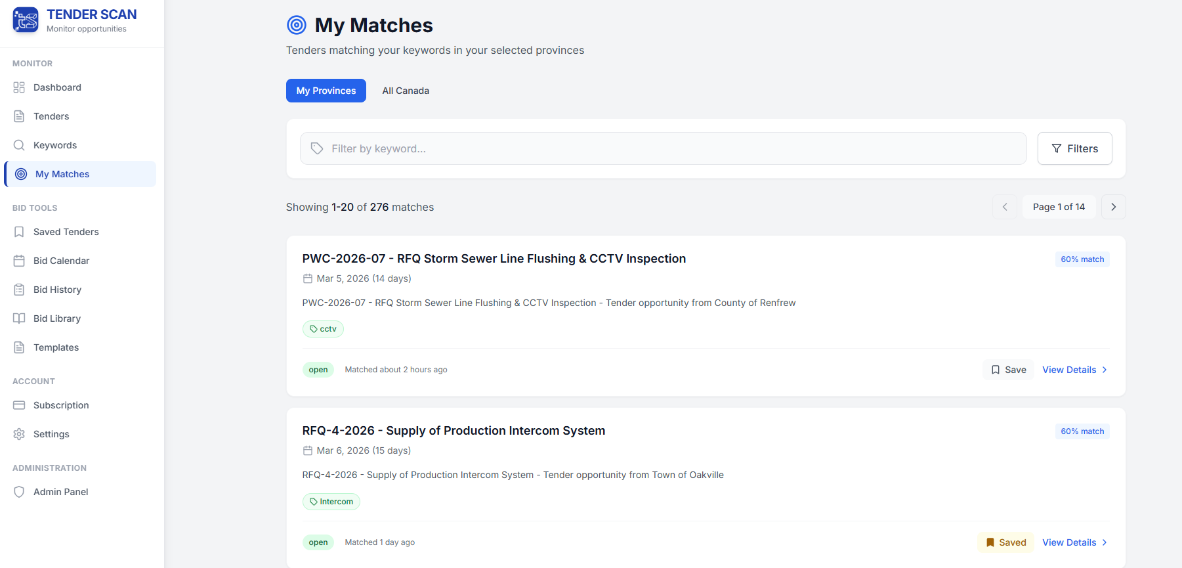Viewport: 1182px width, 568px height.
Task: Open Subscription account page
Action: click(61, 405)
